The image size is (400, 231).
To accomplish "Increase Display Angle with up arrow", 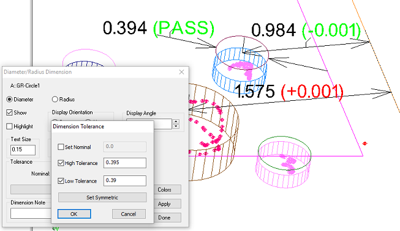I will (x=176, y=122).
